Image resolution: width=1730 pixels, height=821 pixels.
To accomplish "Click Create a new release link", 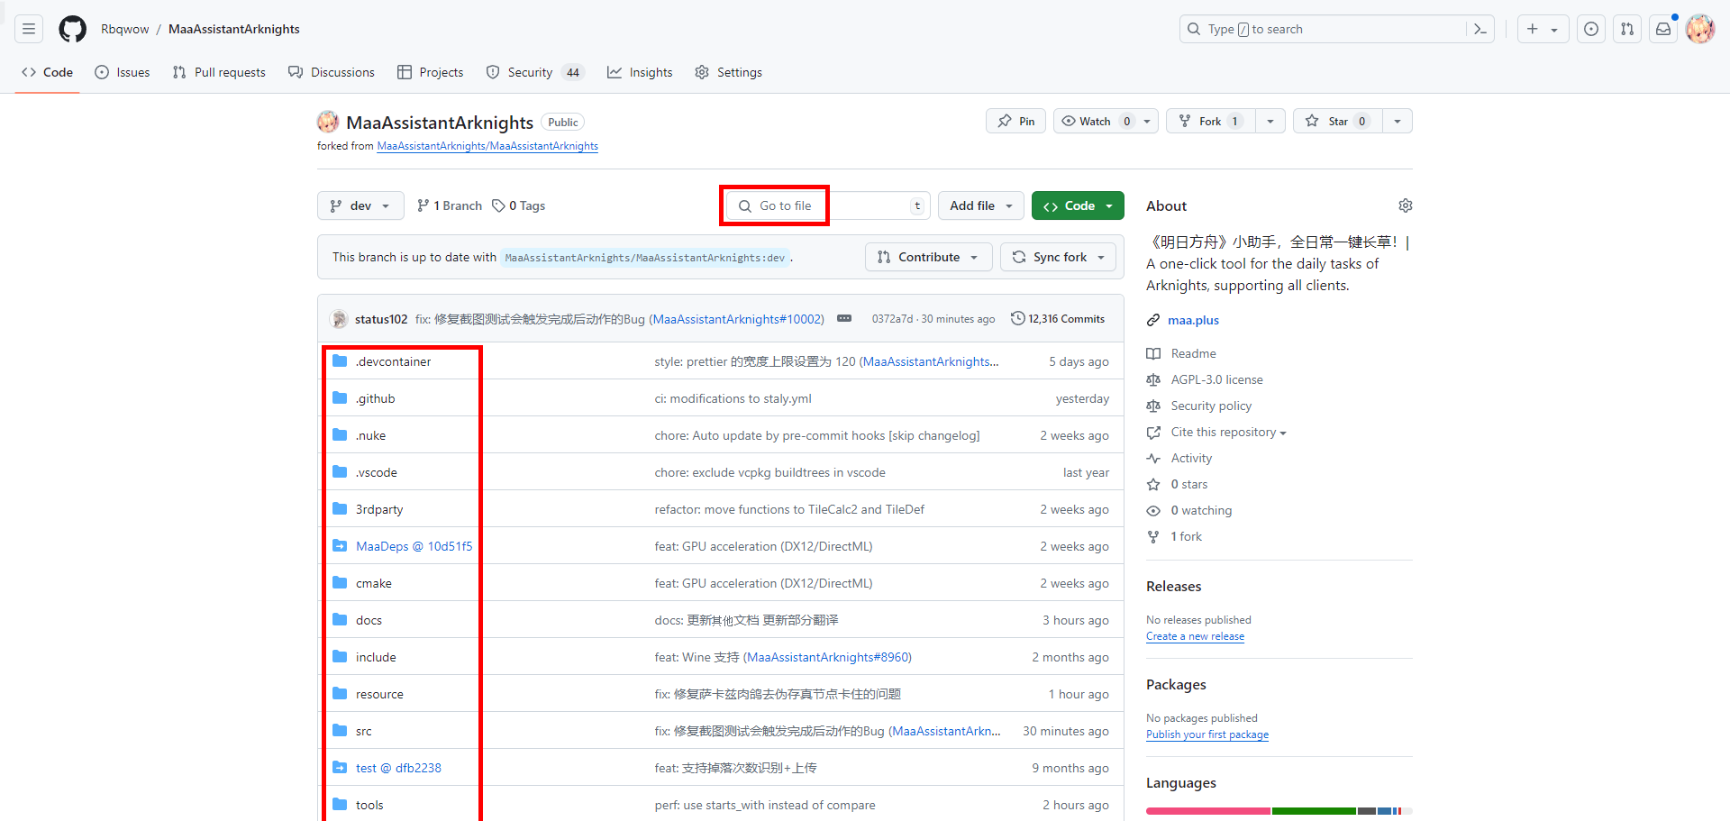I will coord(1195,636).
